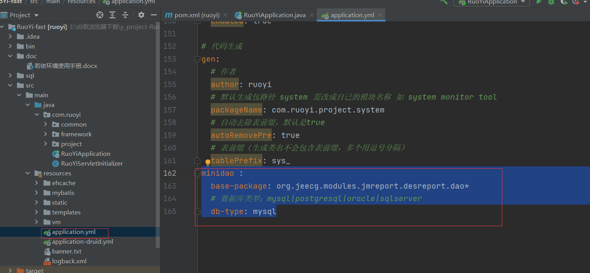Click 'com.ruoyi.project.system' packageName value
This screenshot has width=590, height=273.
coord(328,110)
